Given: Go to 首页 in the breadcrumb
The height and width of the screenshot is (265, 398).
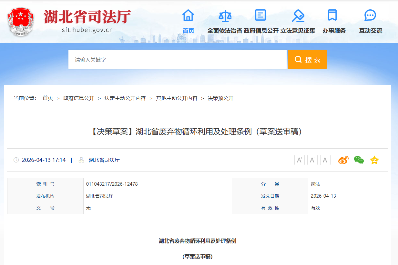Looking at the screenshot, I should pos(48,98).
